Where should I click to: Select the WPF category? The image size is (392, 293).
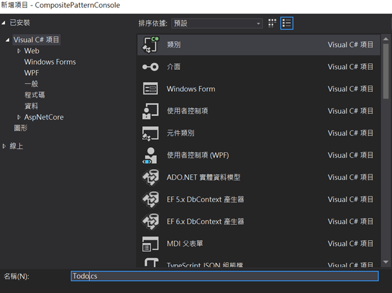coord(31,73)
